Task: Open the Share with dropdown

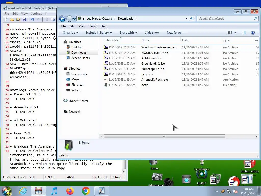Action: coord(128,33)
